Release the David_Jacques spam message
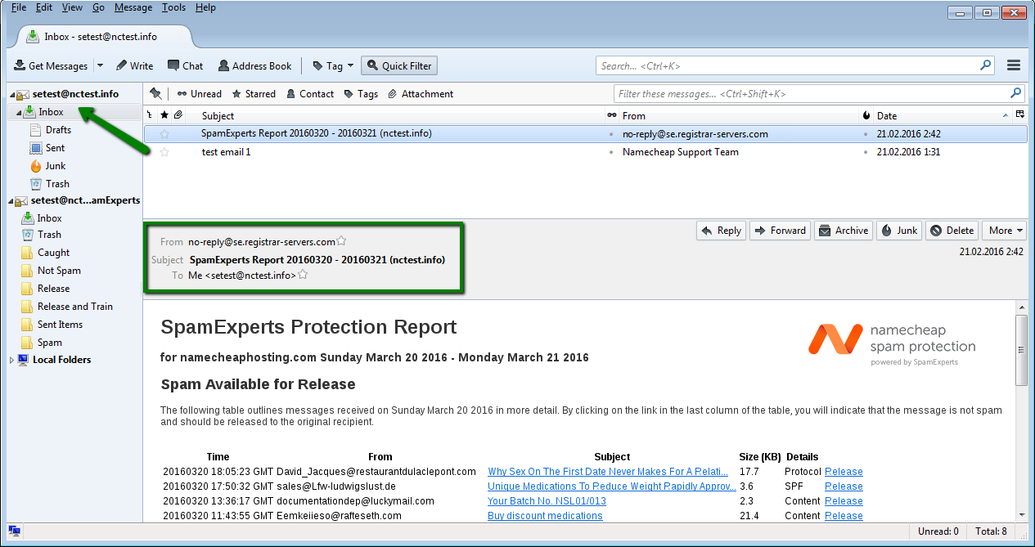The height and width of the screenshot is (547, 1035). point(844,472)
